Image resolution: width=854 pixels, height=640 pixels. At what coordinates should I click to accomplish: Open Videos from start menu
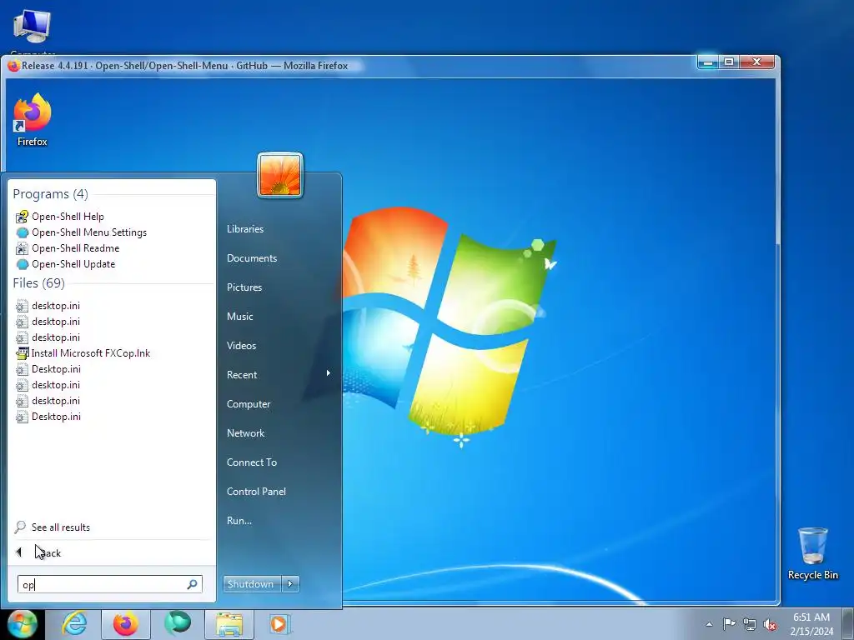pos(241,346)
